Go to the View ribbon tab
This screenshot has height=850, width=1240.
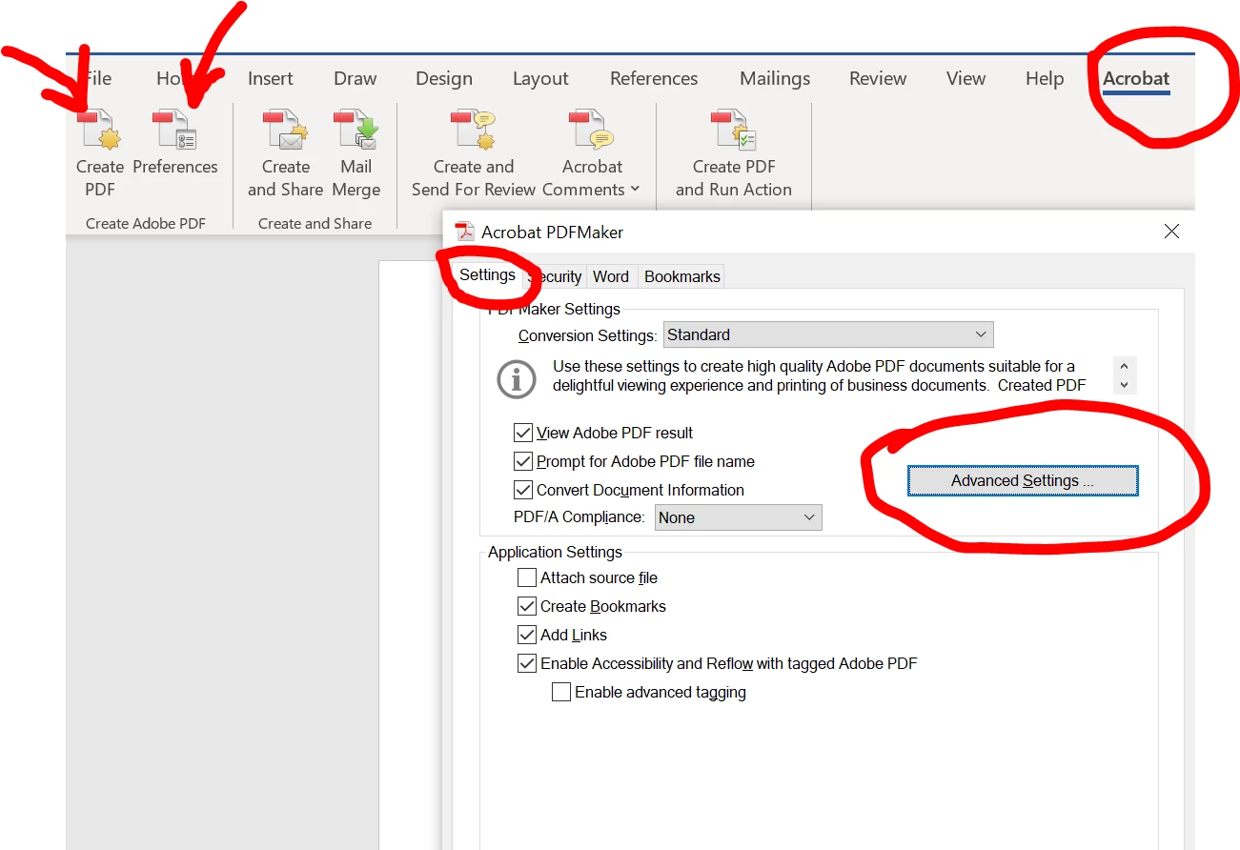coord(966,78)
